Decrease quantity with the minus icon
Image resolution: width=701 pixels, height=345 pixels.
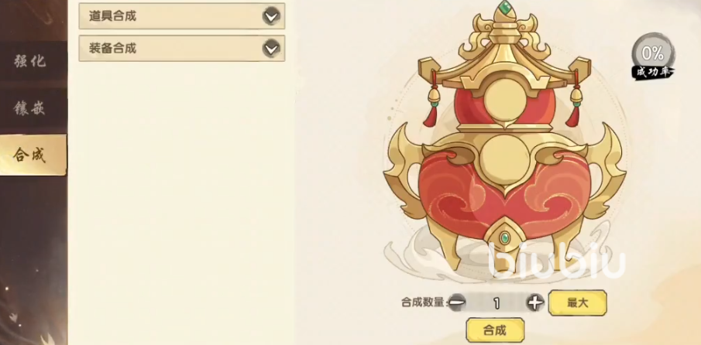tap(456, 302)
